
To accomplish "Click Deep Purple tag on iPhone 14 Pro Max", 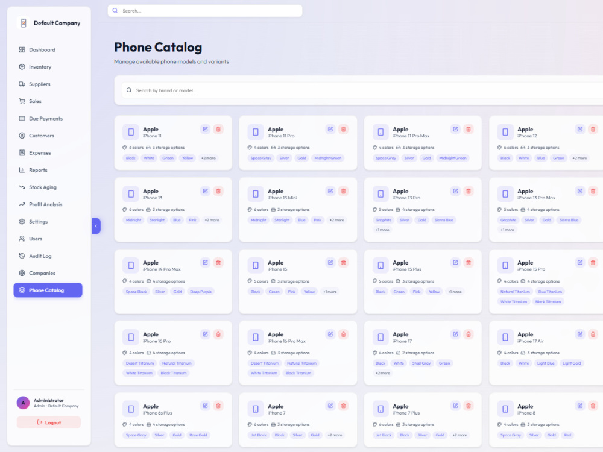I will pos(201,292).
